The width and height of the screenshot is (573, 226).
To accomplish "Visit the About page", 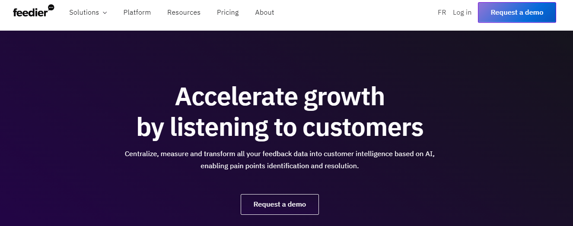I will 264,13.
